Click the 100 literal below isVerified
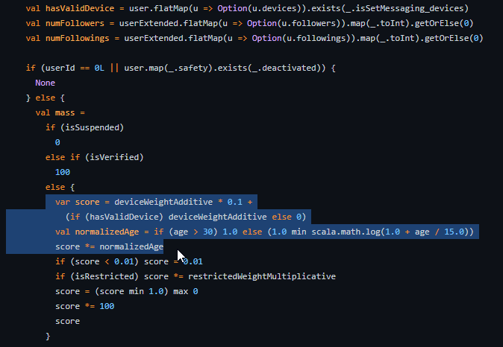The image size is (503, 347). [62, 172]
